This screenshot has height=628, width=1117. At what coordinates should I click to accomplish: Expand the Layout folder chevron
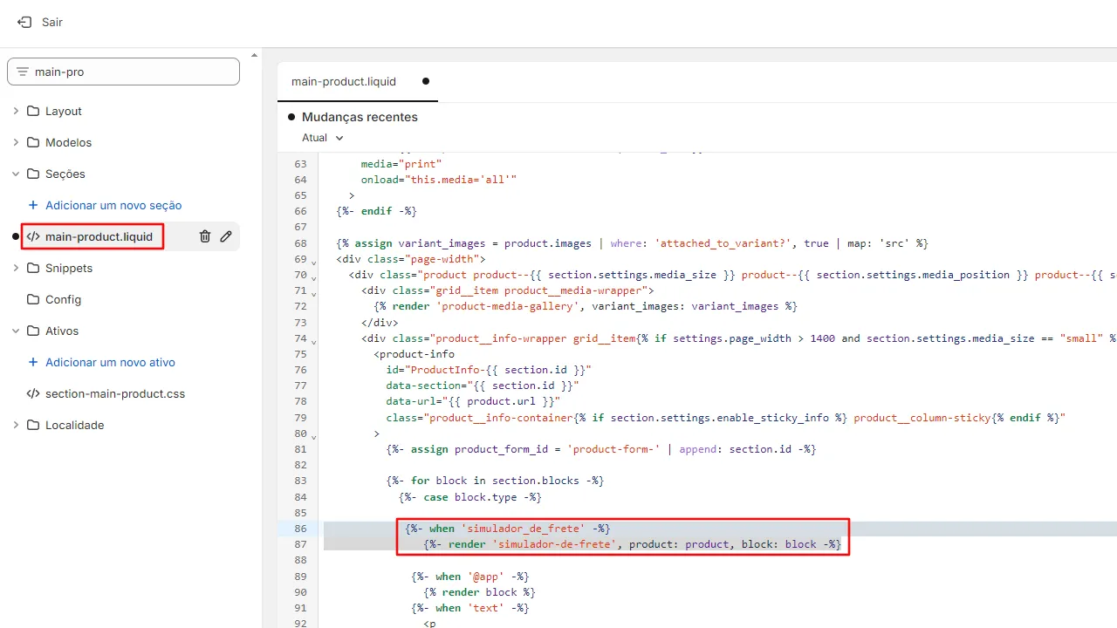(16, 111)
